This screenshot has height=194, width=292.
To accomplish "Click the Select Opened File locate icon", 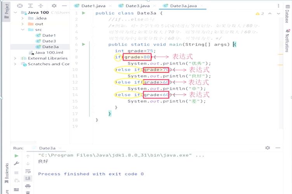I will 20,6.
